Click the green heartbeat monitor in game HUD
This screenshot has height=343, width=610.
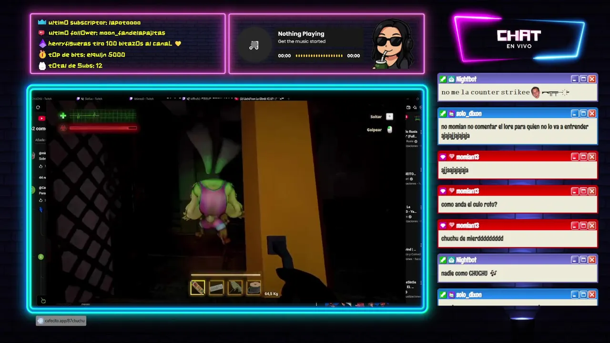pos(103,115)
